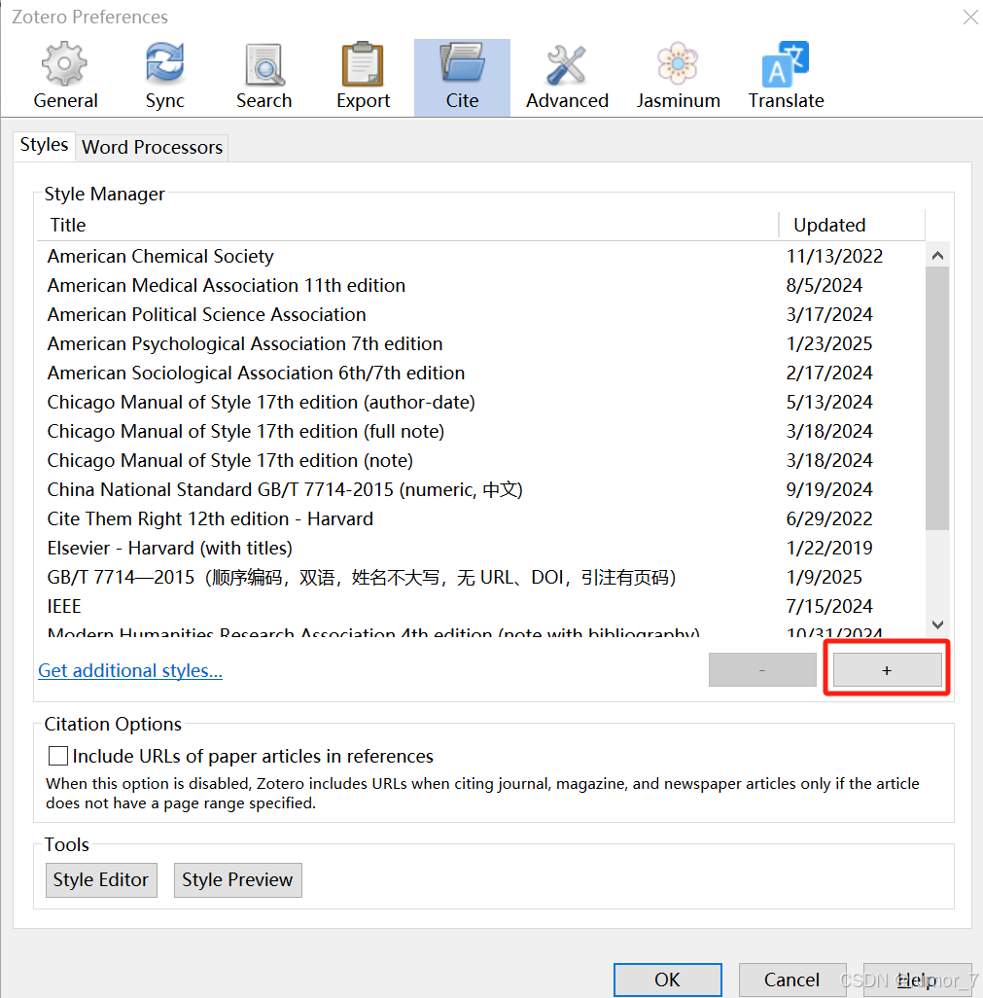Close the Zotero Preferences window
Viewport: 983px width, 998px height.
point(970,18)
